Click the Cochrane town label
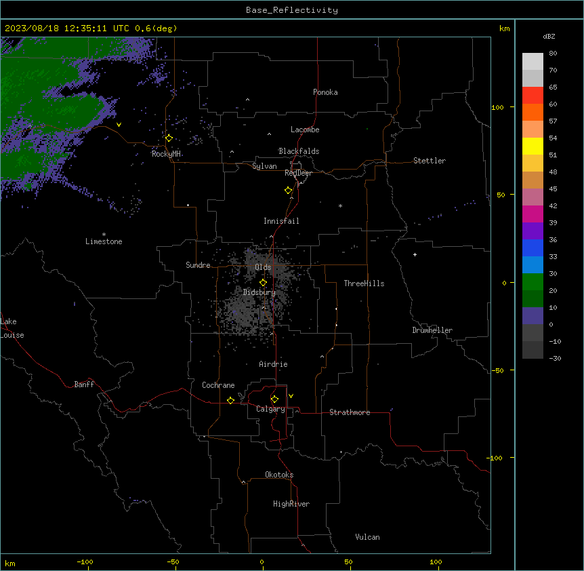The height and width of the screenshot is (571, 584). coord(218,385)
